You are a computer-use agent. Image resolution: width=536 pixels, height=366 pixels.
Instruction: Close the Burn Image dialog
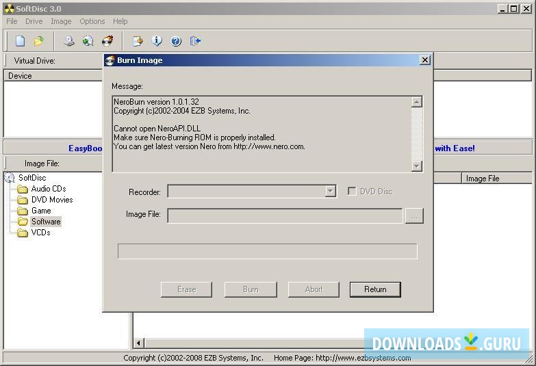coord(424,60)
